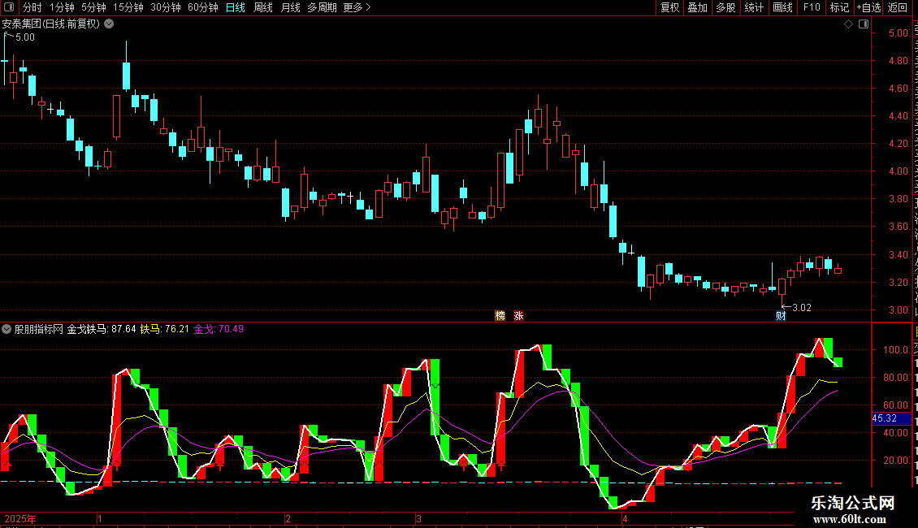Click month 4 marker on the timeline
Image resolution: width=918 pixels, height=528 pixels.
coord(625,518)
